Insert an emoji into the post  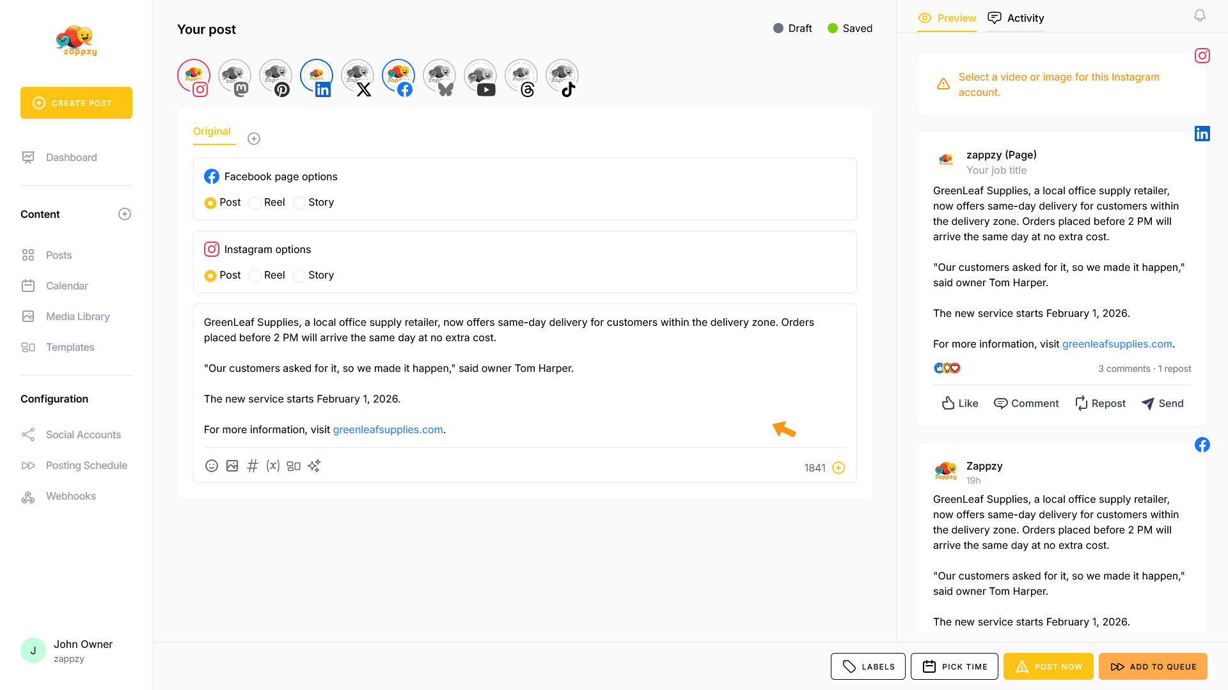point(212,466)
